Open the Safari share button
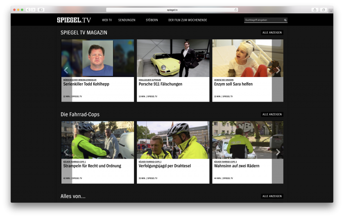344x218 pixels. tap(315, 10)
